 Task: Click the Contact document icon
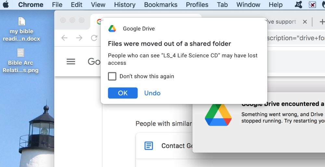(x=149, y=146)
